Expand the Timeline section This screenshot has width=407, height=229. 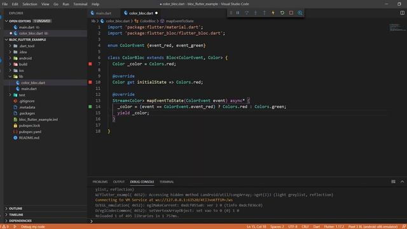click(x=16, y=215)
